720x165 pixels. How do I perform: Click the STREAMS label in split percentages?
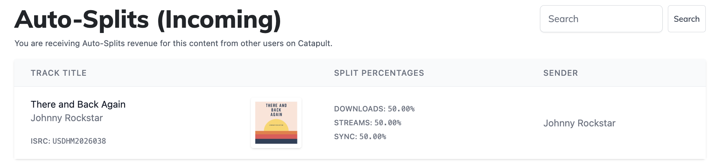tap(353, 123)
